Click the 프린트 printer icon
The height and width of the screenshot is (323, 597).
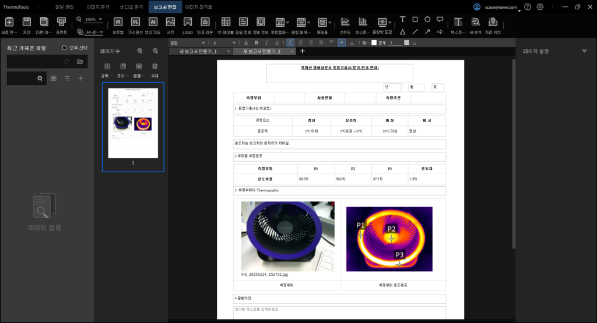pyautogui.click(x=61, y=22)
